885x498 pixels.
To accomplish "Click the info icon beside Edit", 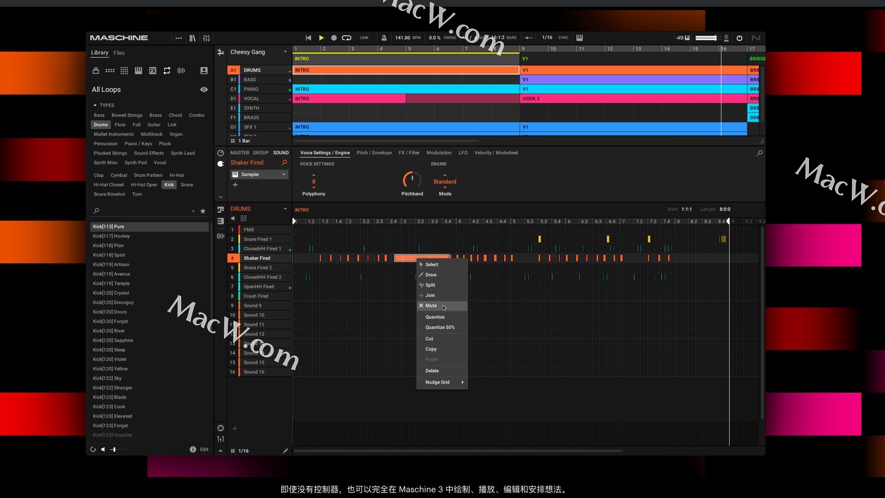I will tap(193, 449).
